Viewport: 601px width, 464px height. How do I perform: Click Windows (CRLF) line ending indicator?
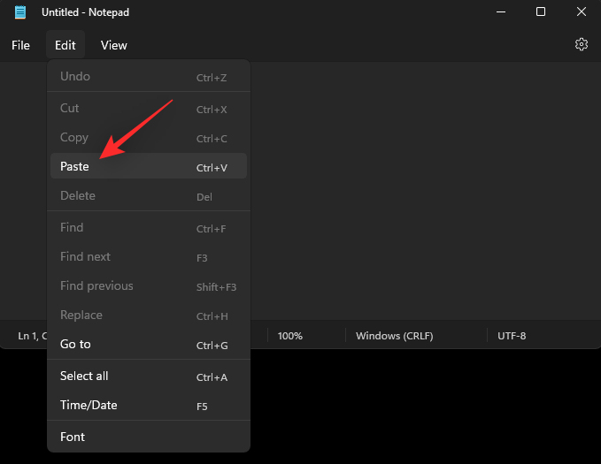point(394,336)
